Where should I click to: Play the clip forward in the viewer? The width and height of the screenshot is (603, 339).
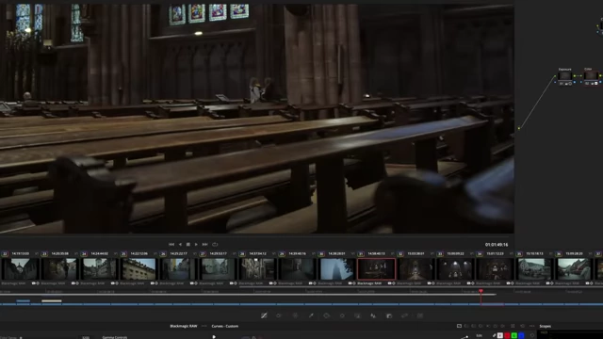(196, 245)
